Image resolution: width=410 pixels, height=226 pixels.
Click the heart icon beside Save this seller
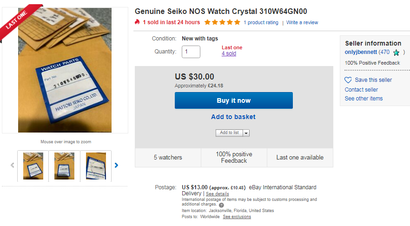[x=348, y=80]
